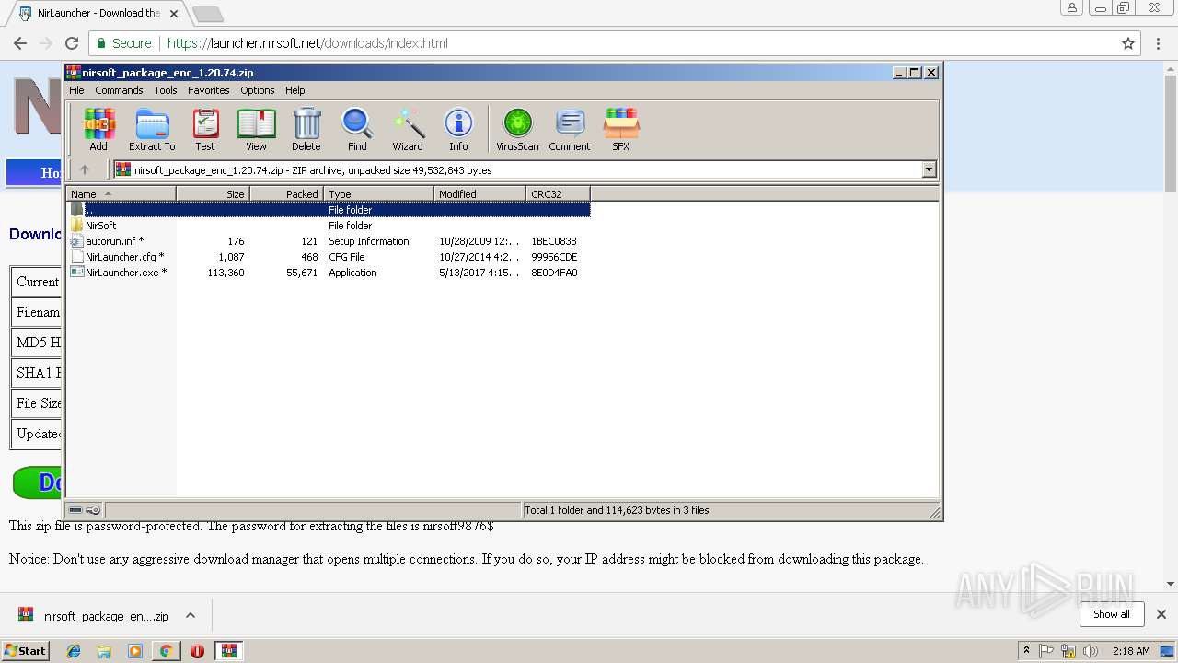The height and width of the screenshot is (663, 1178).
Task: Open the Find magnifier tool
Action: (x=357, y=129)
